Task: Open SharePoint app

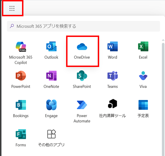Action: (x=82, y=80)
